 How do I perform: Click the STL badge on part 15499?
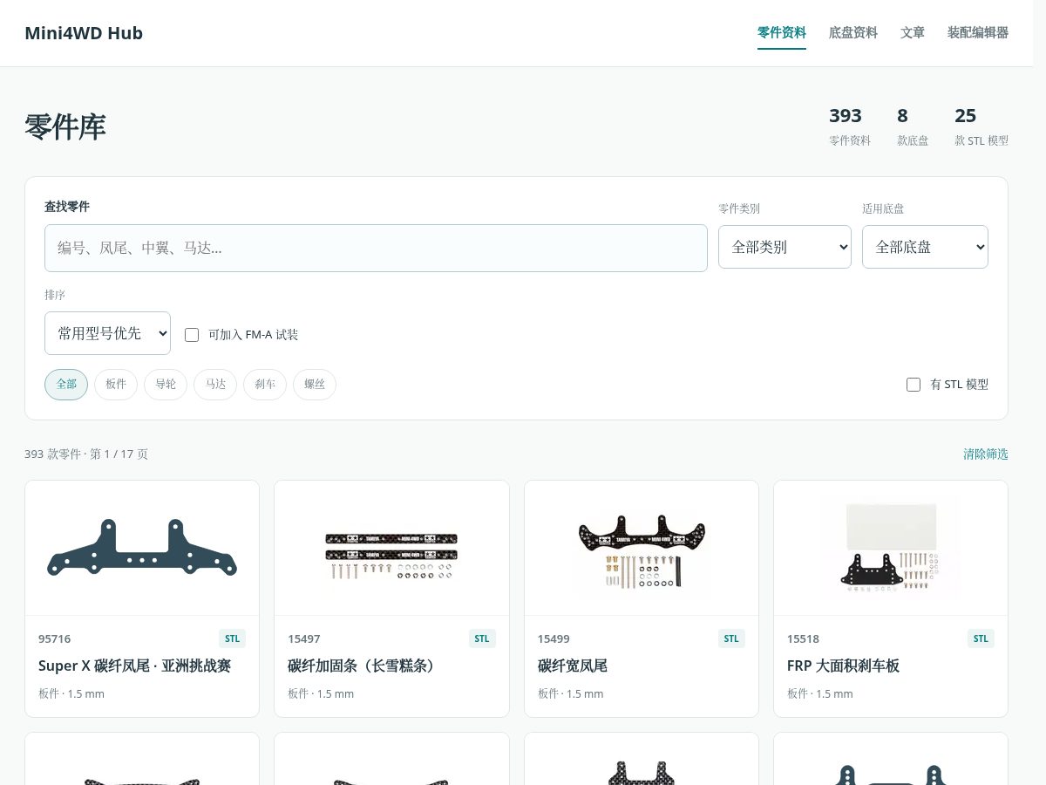coord(731,638)
